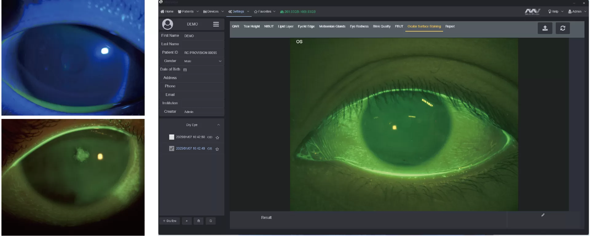Open the Help menu

coord(555,12)
